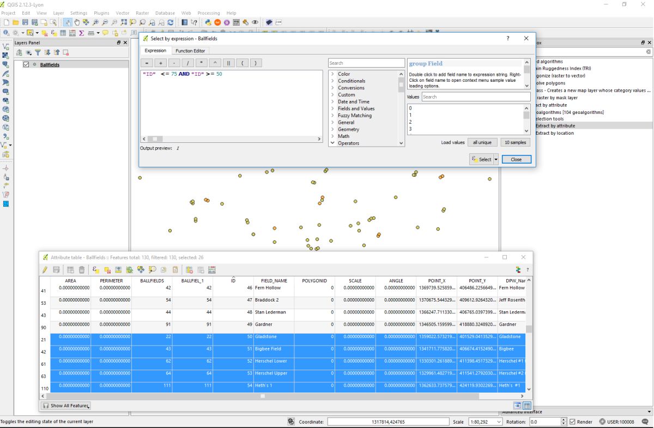Viewport: 654px width, 428px height.
Task: Click Delete selected features trash icon
Action: click(82, 269)
